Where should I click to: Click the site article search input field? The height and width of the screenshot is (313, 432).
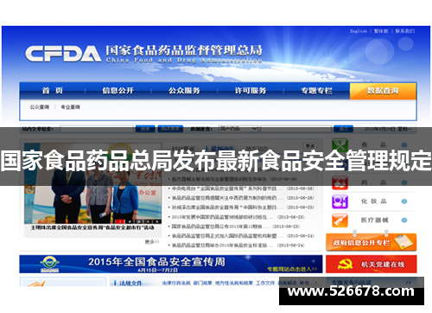pyautogui.click(x=97, y=129)
